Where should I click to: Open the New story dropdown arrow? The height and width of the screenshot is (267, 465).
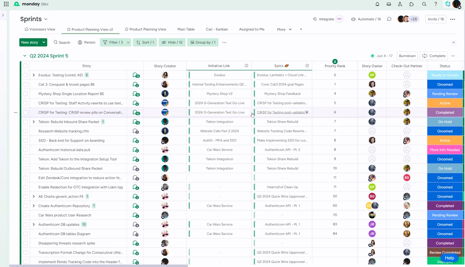tap(44, 42)
